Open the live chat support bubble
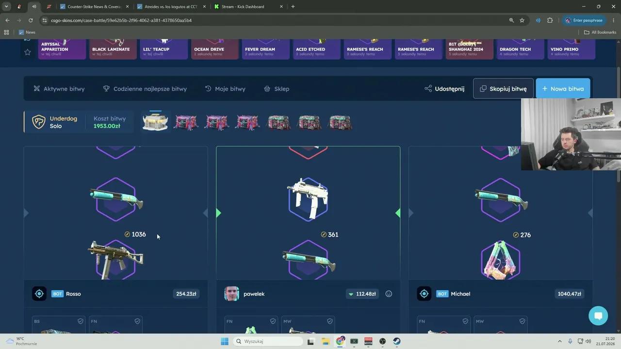 [x=598, y=316]
